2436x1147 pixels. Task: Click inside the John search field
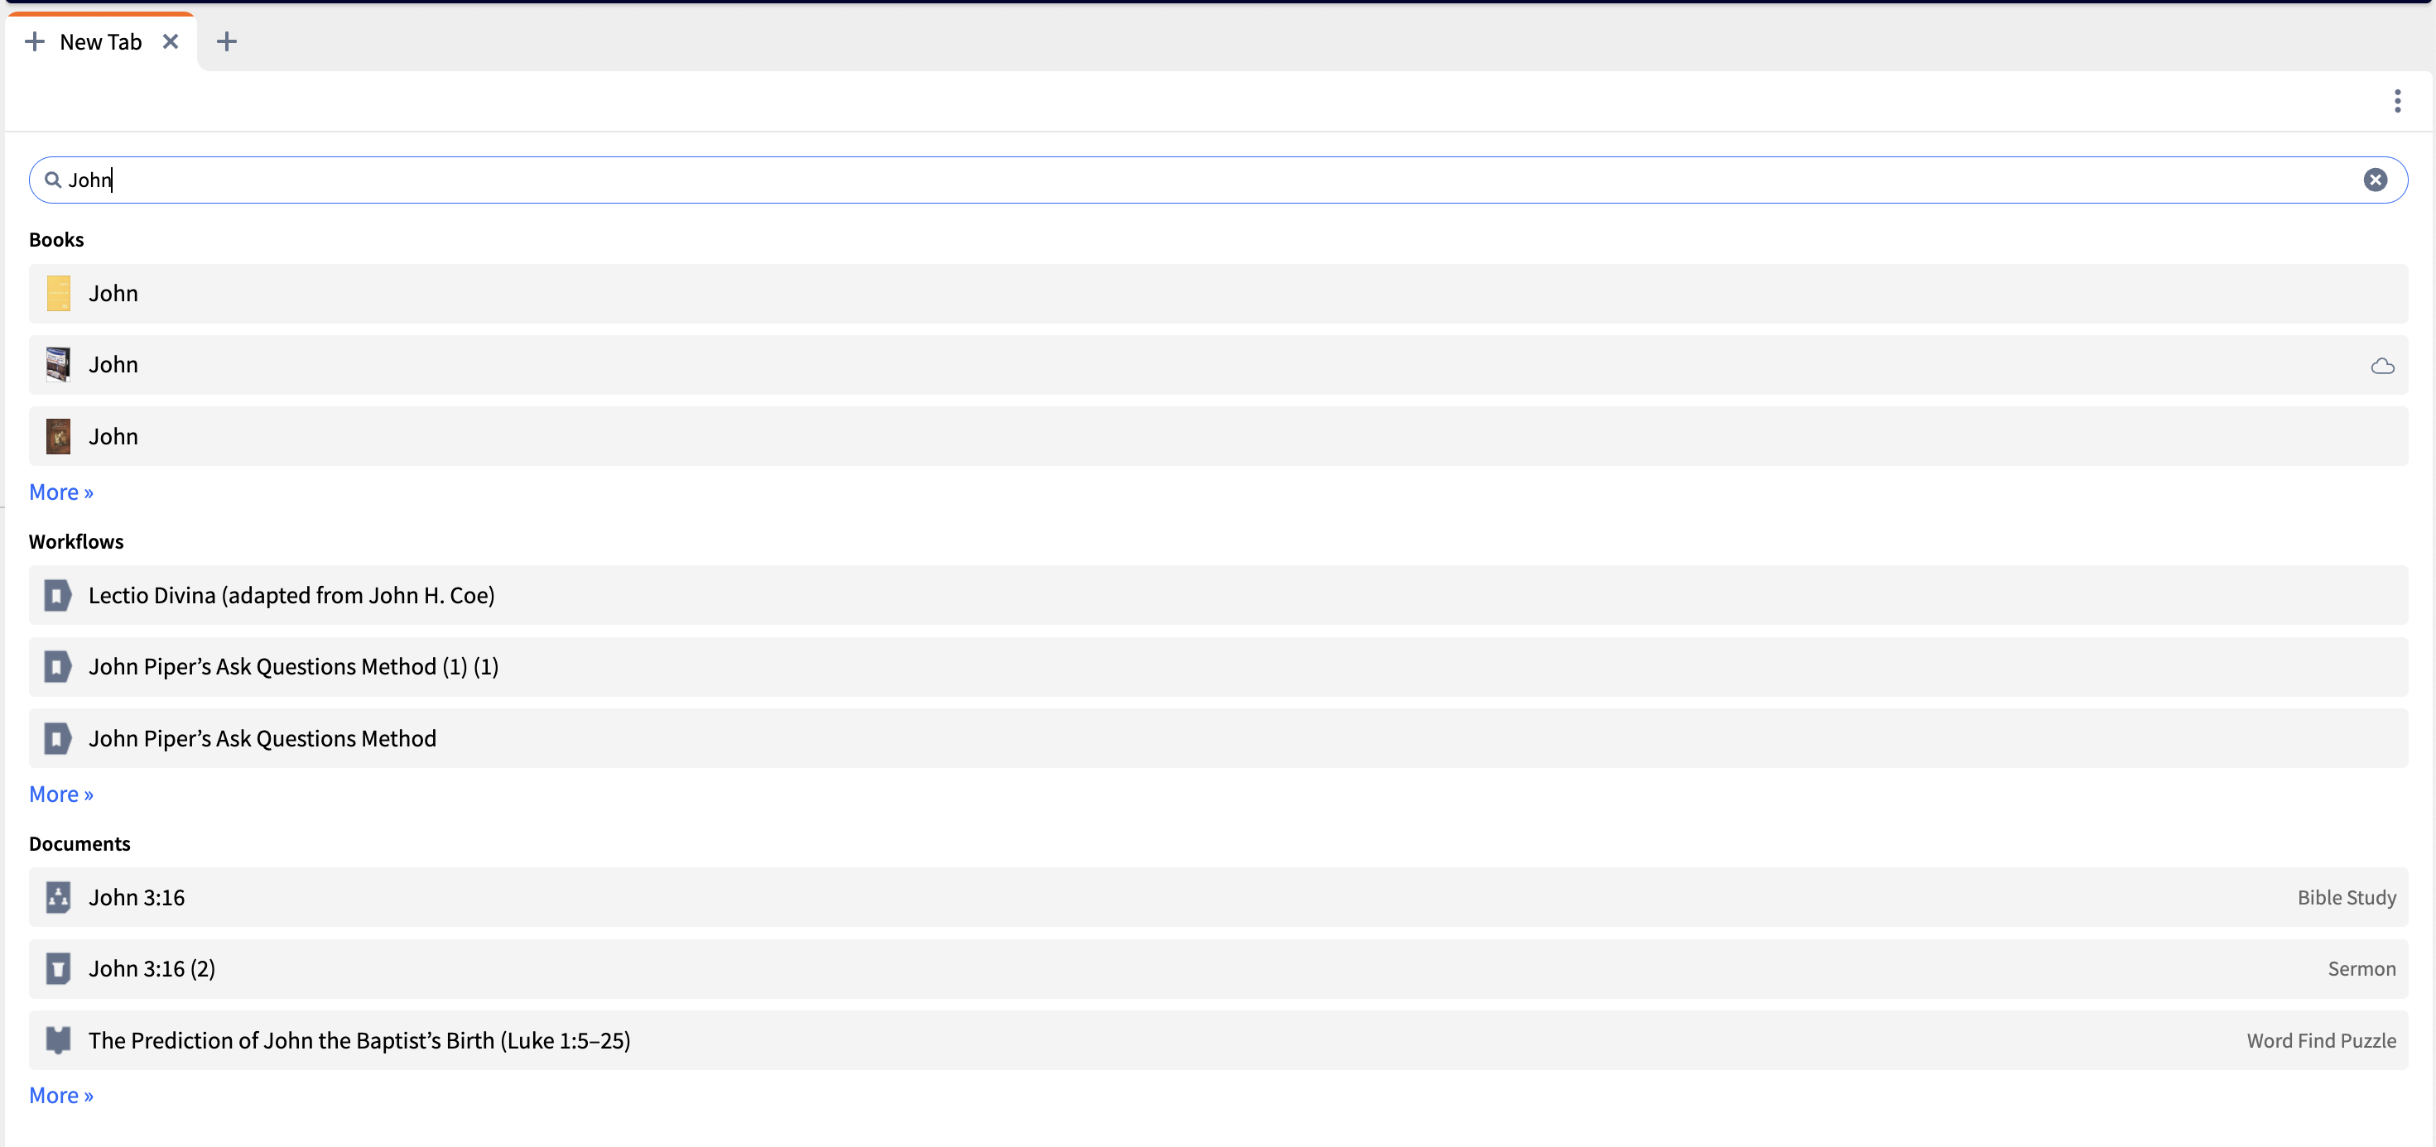(1218, 180)
